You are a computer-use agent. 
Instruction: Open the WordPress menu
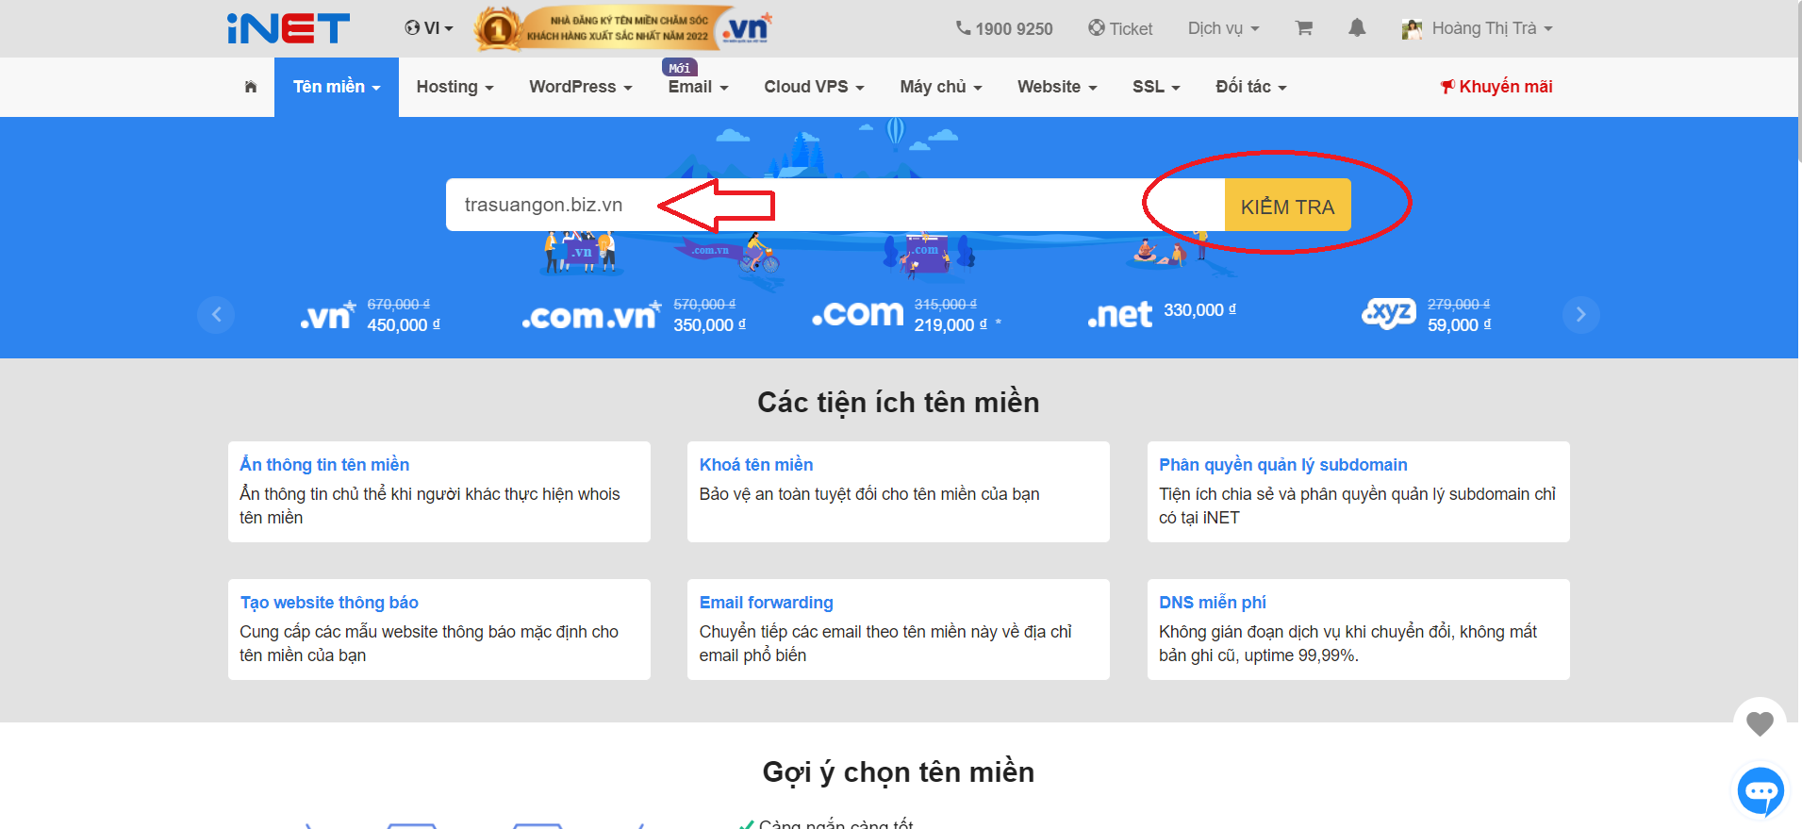[580, 87]
